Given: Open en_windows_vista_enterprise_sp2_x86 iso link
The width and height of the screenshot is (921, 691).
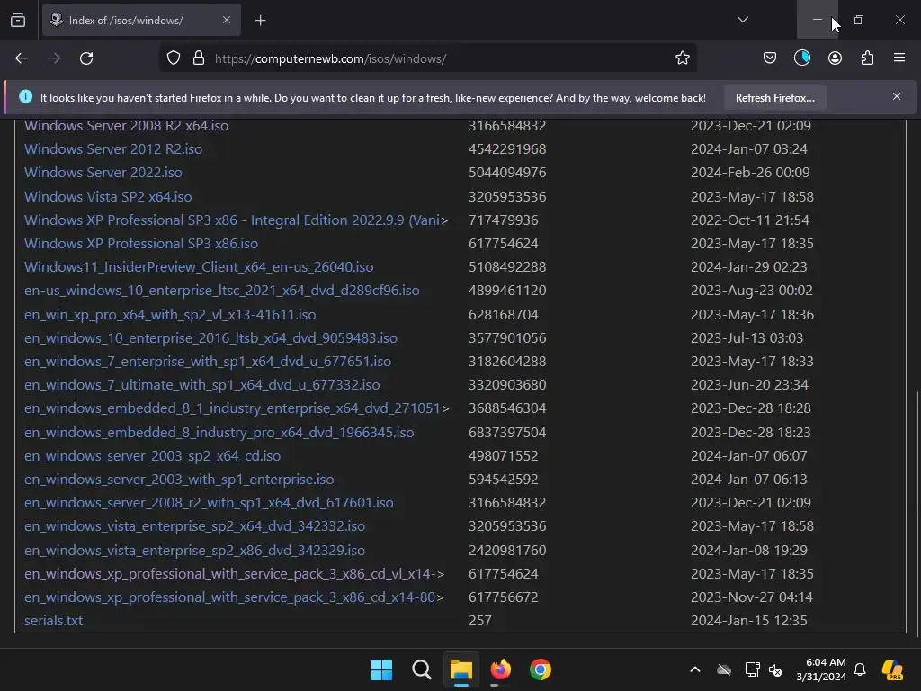Looking at the screenshot, I should tap(194, 551).
